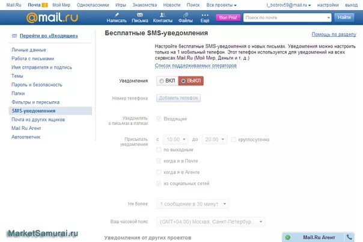Open Личные данные settings section
Viewport: 363px width, 242px height.
[29, 50]
